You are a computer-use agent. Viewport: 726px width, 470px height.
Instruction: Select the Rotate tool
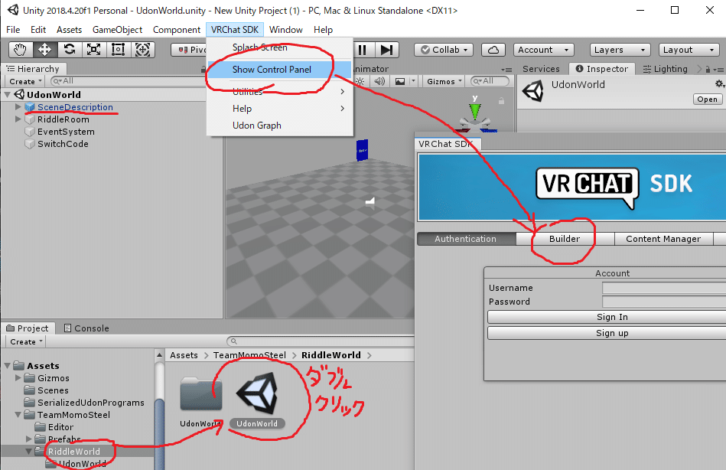(x=70, y=50)
